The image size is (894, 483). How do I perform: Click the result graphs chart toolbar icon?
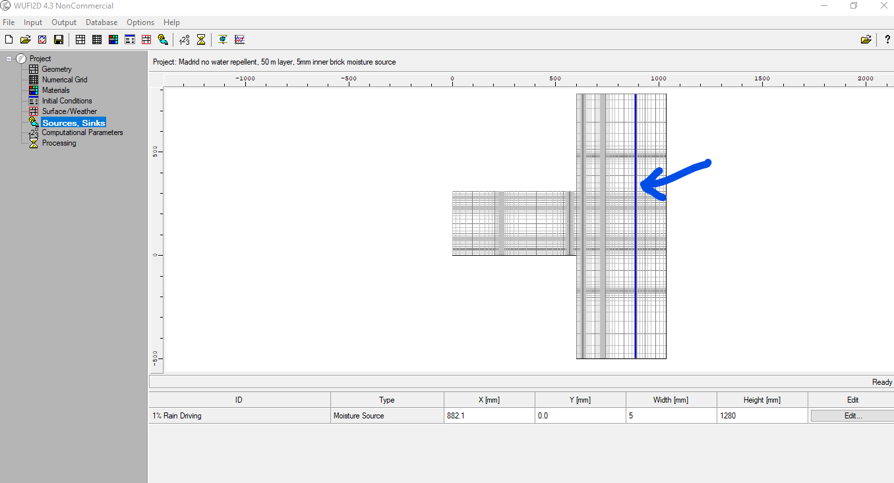[x=239, y=40]
